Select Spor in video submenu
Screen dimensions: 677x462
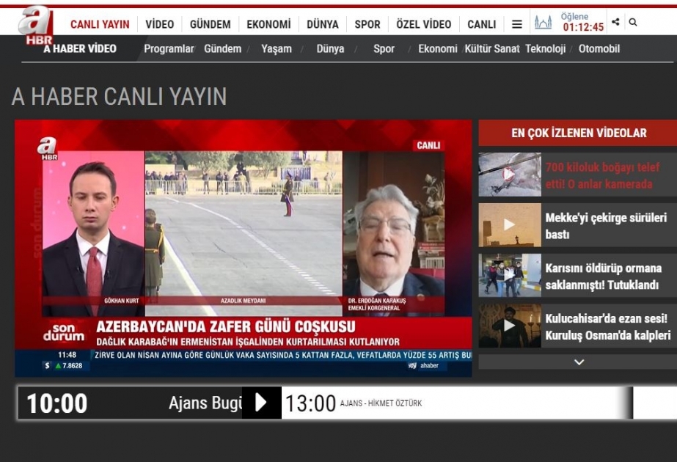[x=384, y=49]
